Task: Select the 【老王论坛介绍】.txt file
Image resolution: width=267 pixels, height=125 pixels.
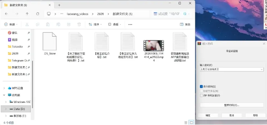Action: click(x=102, y=45)
